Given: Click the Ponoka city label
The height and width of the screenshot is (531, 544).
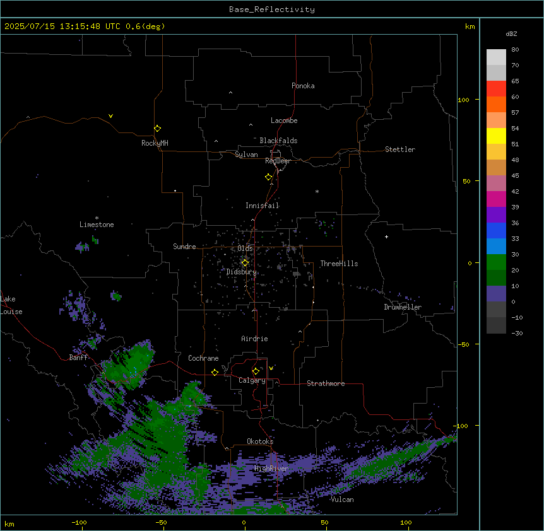Looking at the screenshot, I should [x=303, y=86].
